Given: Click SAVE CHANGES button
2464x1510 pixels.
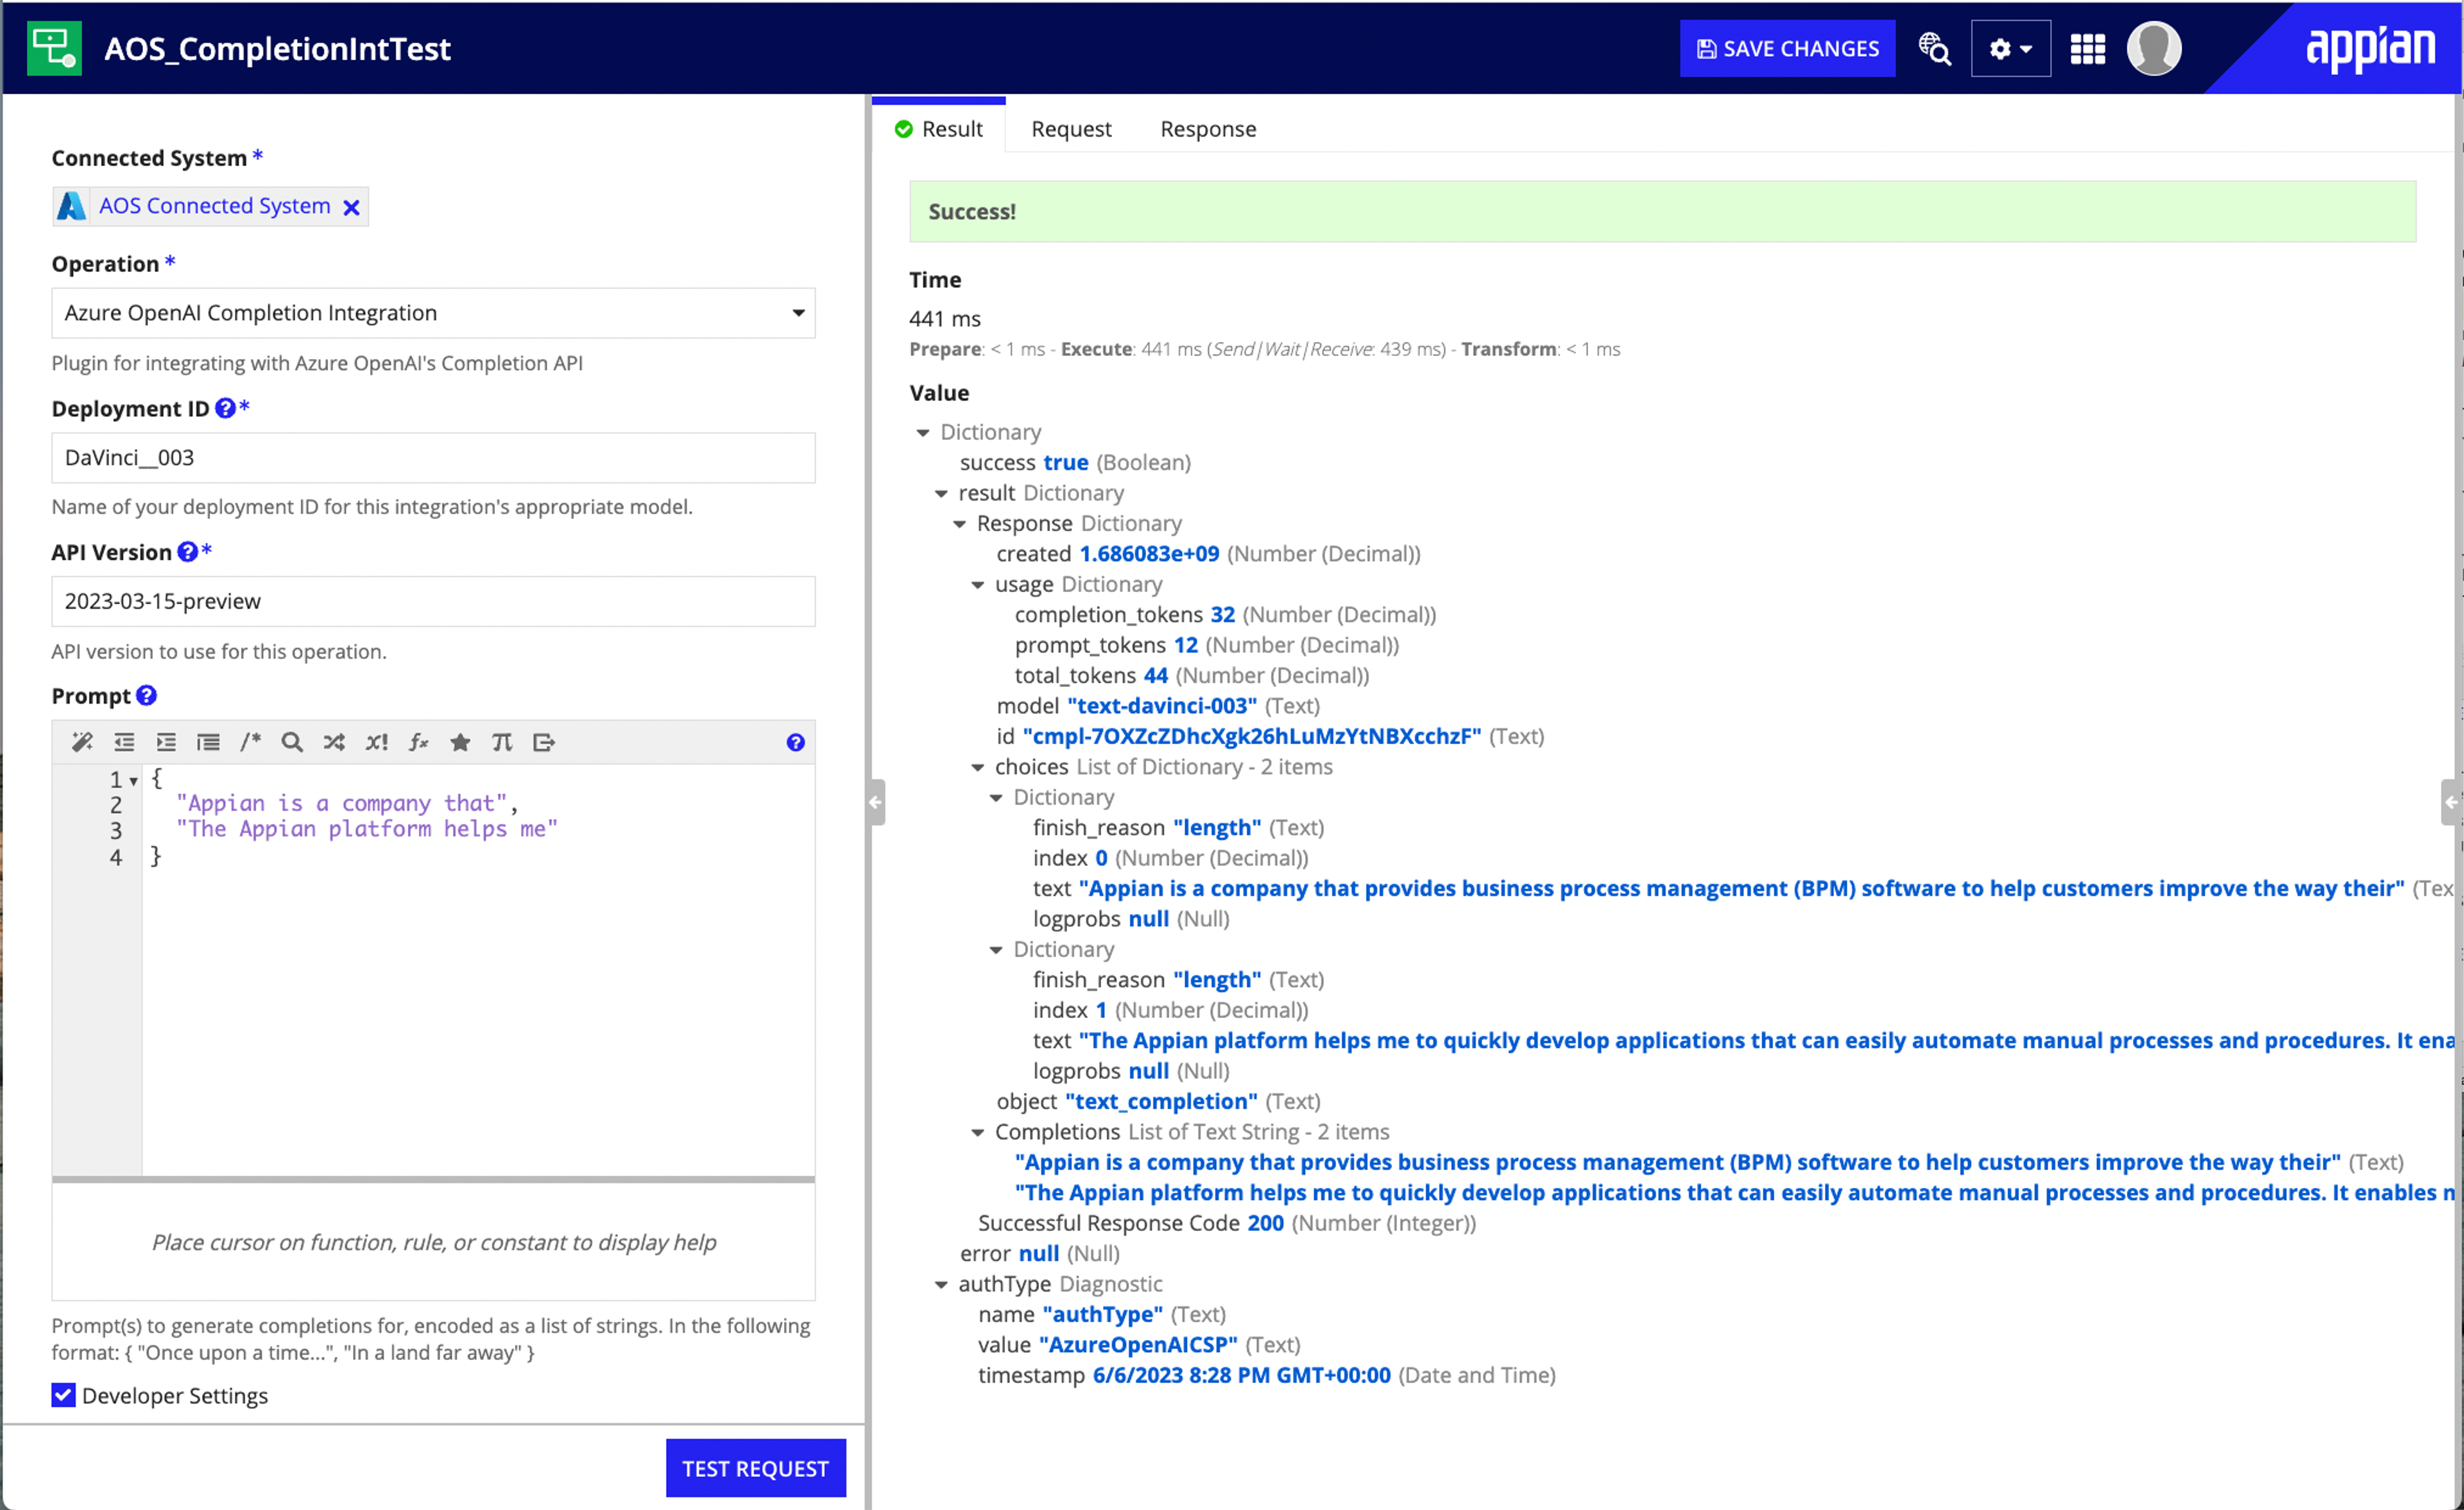Looking at the screenshot, I should click(1787, 48).
